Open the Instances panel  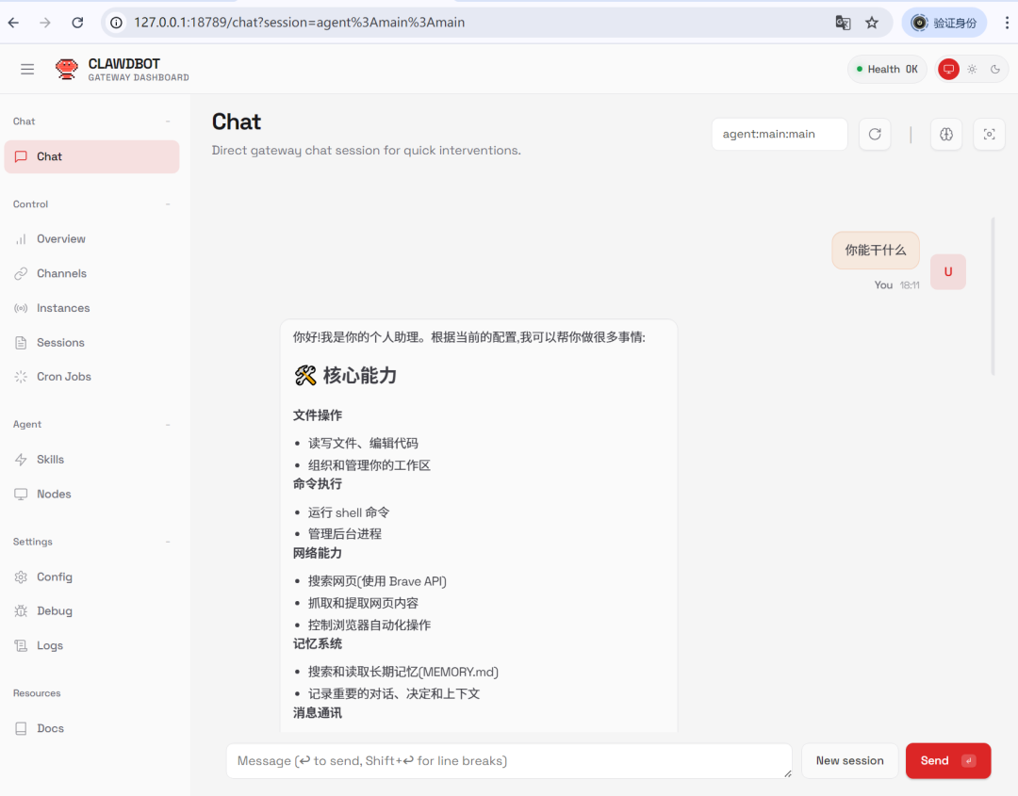click(61, 307)
